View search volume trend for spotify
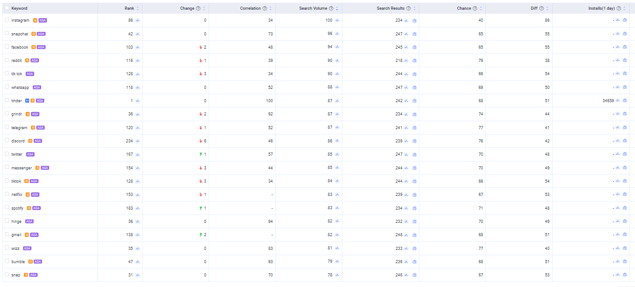This screenshot has width=635, height=287. (337, 208)
